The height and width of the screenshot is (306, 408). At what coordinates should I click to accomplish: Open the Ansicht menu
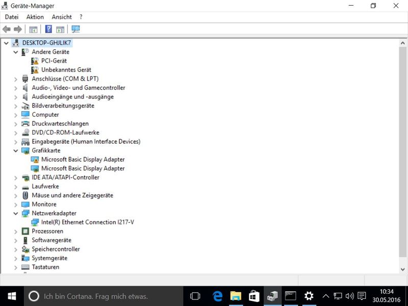[x=62, y=17]
